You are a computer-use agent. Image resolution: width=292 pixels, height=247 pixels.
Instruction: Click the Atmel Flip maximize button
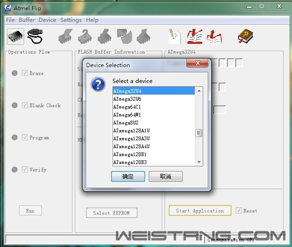tap(262, 7)
